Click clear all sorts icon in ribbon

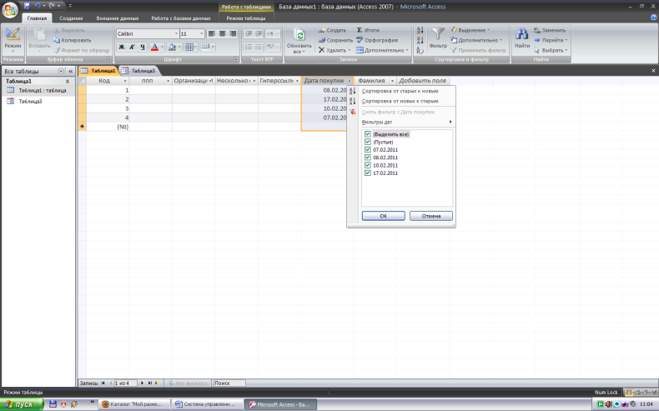tap(420, 50)
